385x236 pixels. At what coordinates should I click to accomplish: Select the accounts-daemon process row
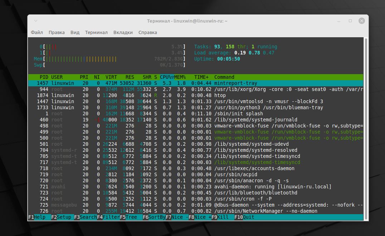click(196, 169)
